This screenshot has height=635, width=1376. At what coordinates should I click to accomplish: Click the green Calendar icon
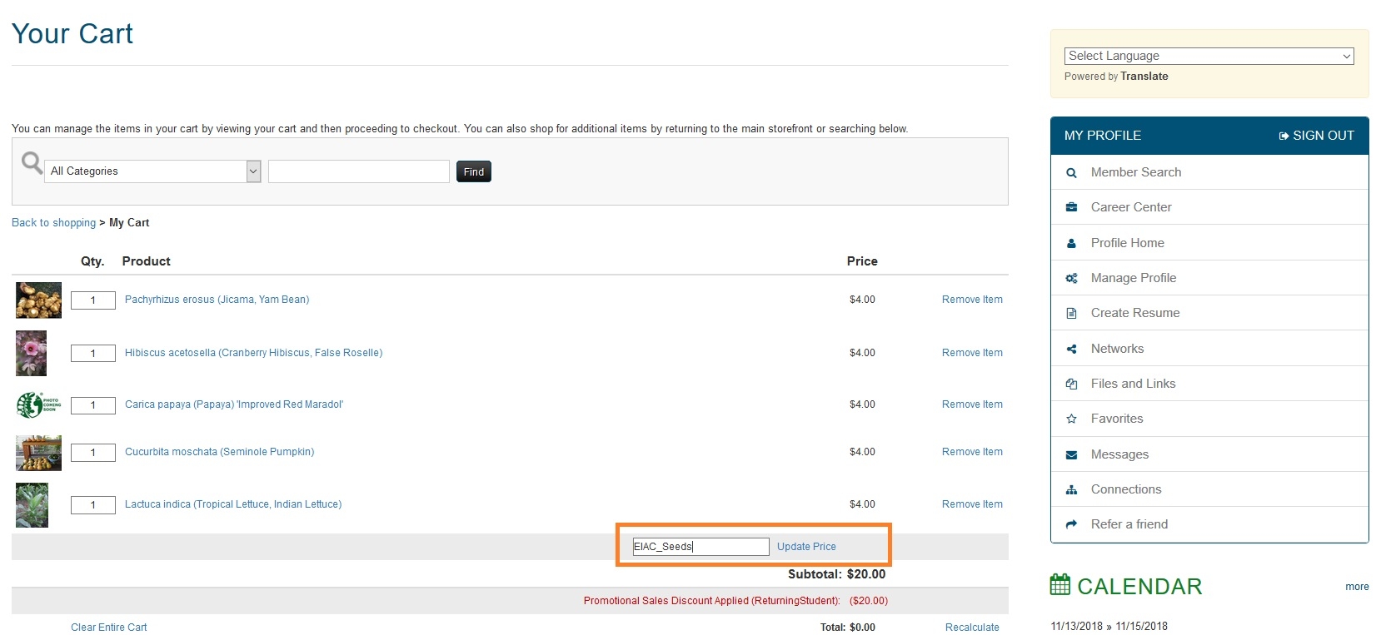pos(1059,585)
